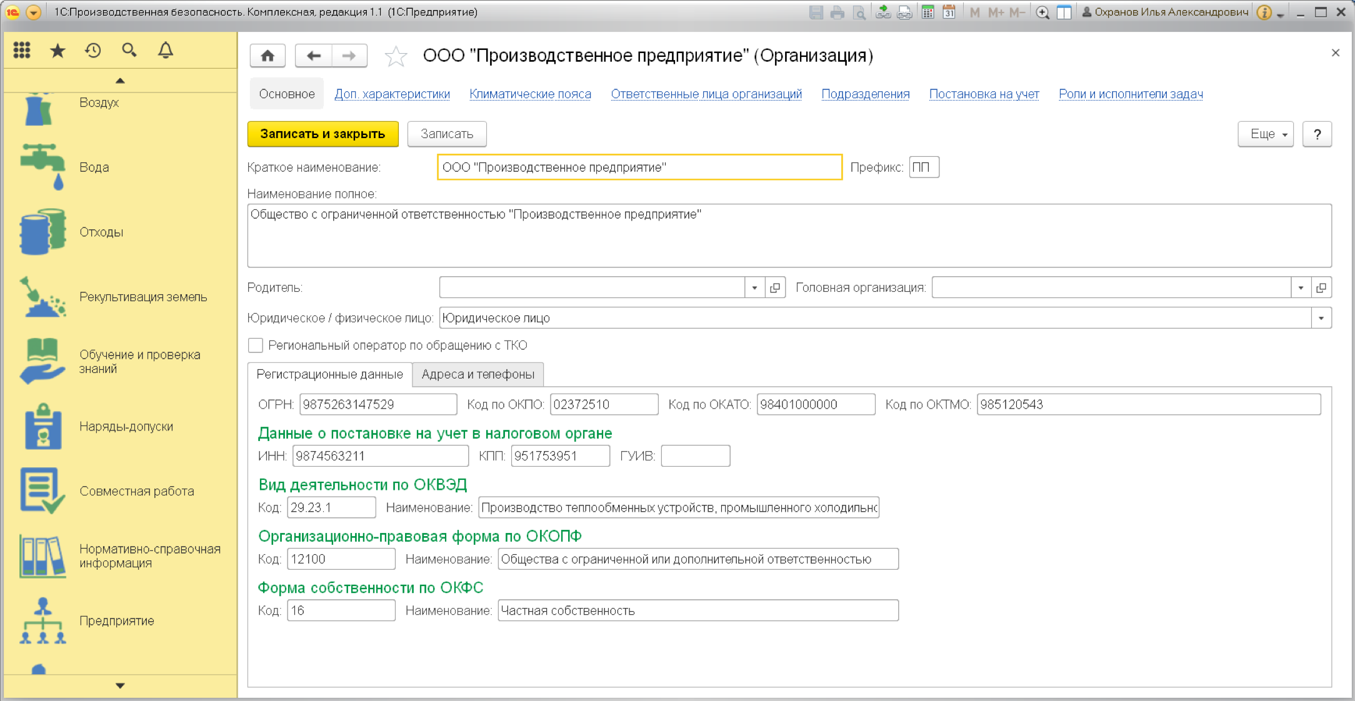1355x701 pixels.
Task: Open the Родитель field selection form button
Action: pyautogui.click(x=775, y=287)
